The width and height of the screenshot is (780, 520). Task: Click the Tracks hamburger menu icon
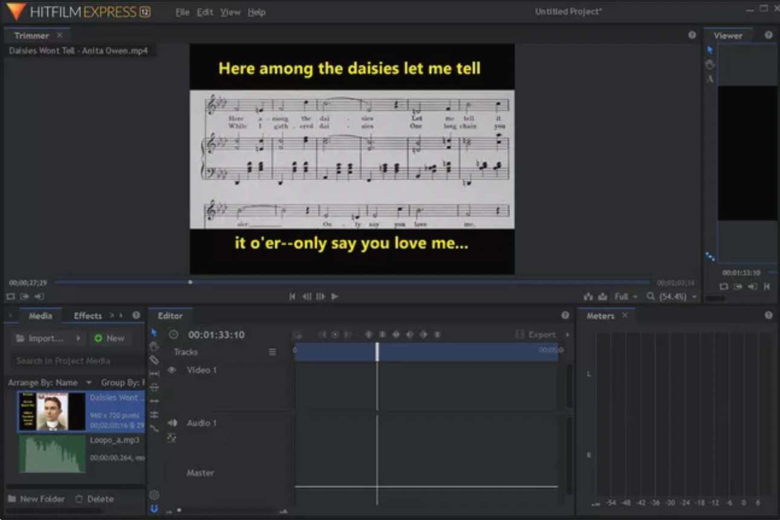272,351
